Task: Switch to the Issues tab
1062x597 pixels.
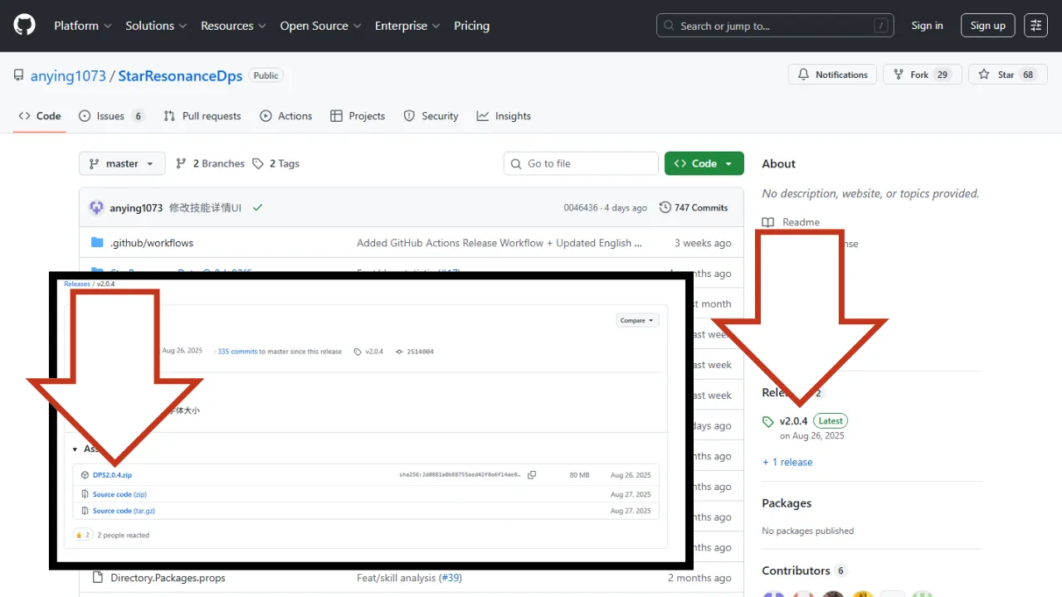Action: coord(110,116)
